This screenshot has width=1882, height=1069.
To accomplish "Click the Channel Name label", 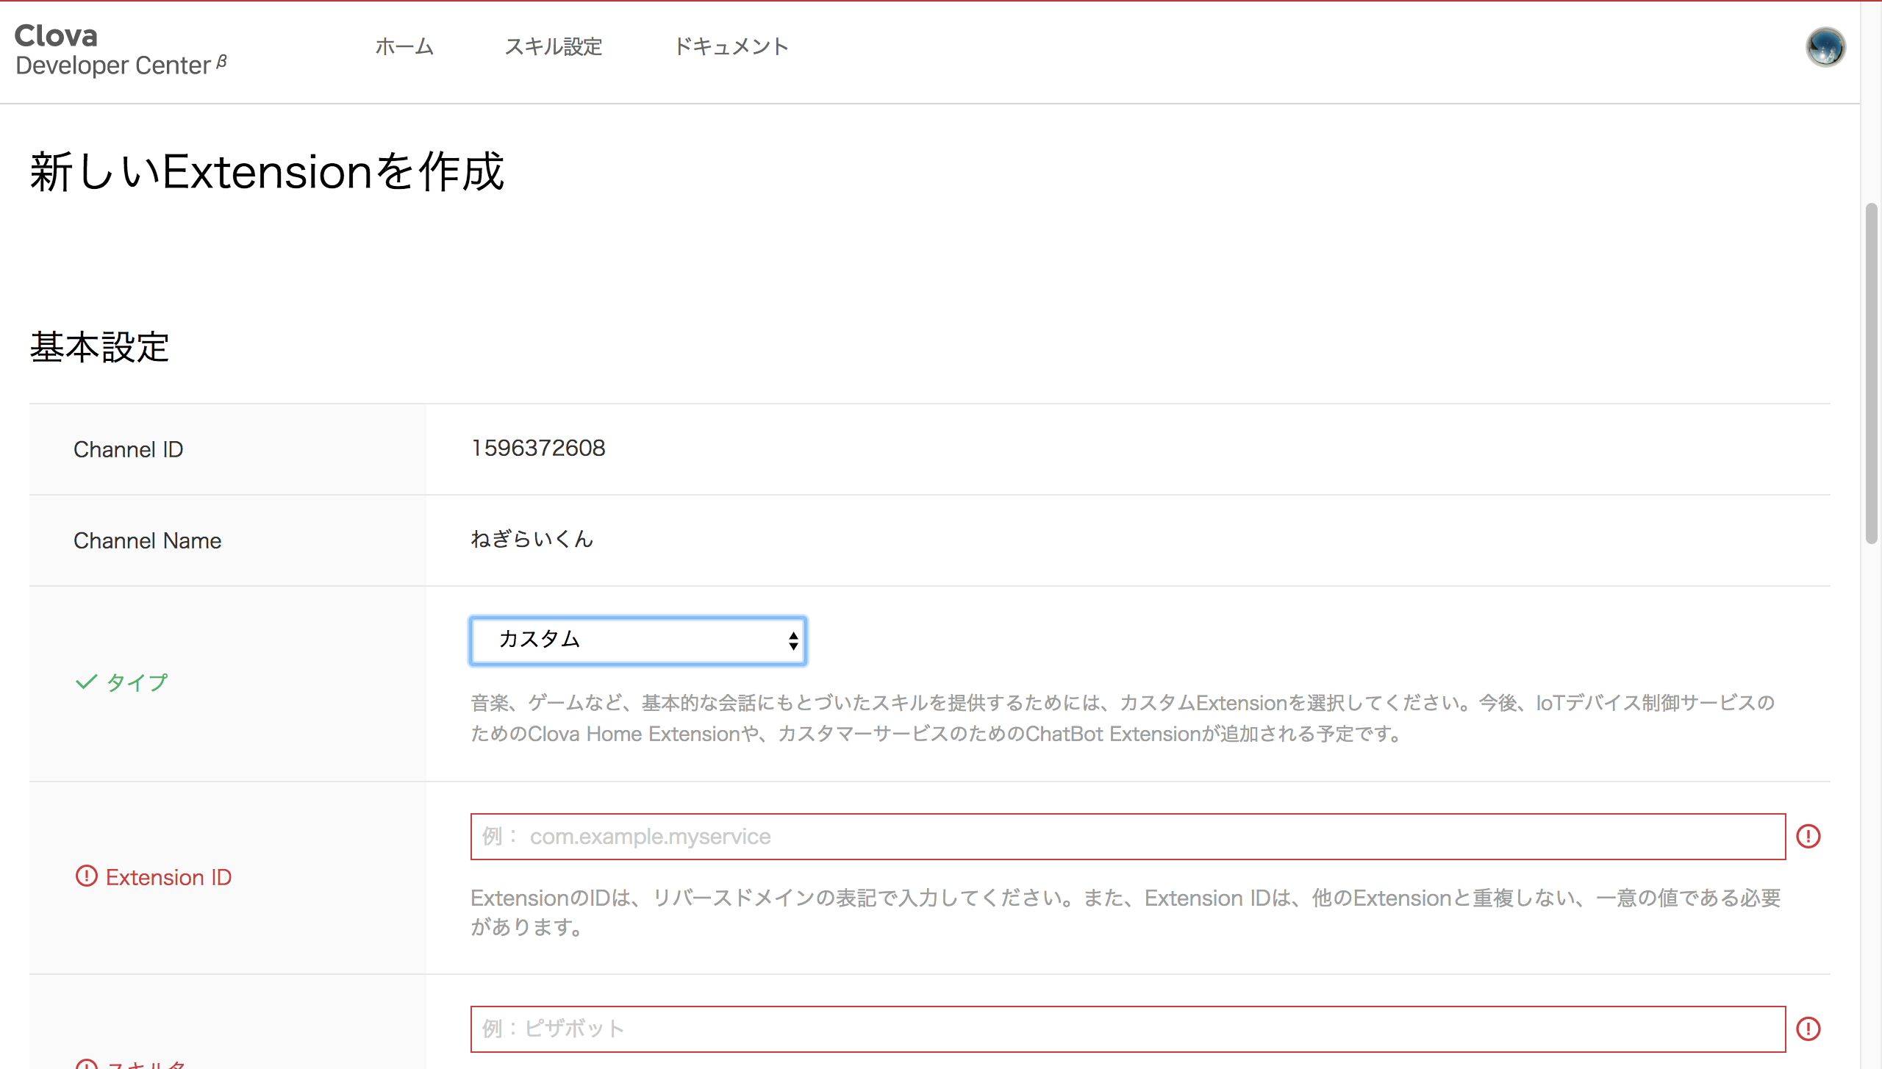I will [147, 540].
